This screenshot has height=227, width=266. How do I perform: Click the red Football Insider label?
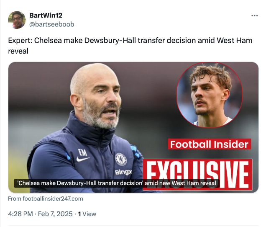coord(210,144)
